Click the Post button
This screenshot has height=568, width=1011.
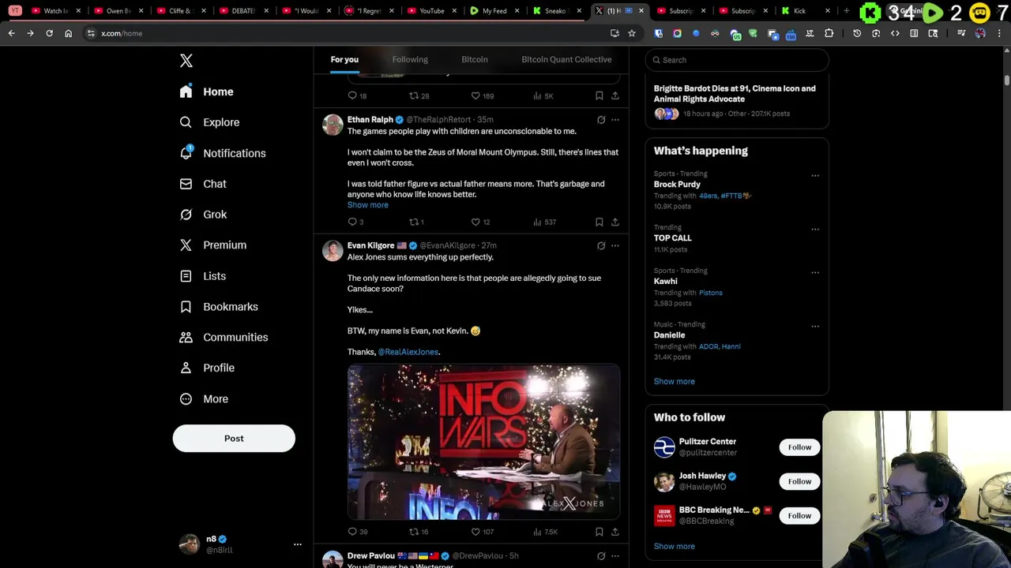[x=234, y=439]
